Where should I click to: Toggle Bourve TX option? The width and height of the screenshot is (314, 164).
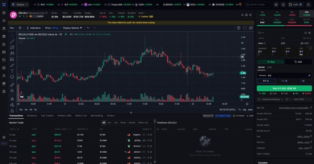(208, 116)
